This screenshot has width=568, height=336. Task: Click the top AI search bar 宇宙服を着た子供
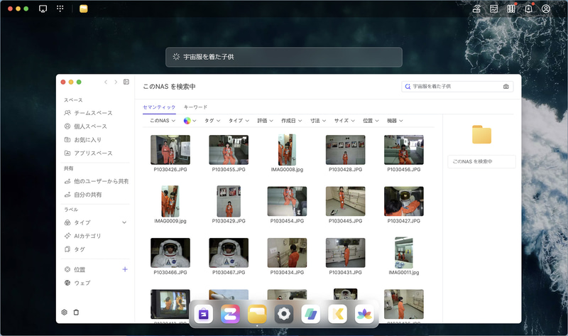(283, 57)
